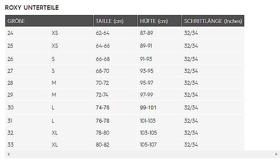Click the hip value 99-101

pos(148,108)
